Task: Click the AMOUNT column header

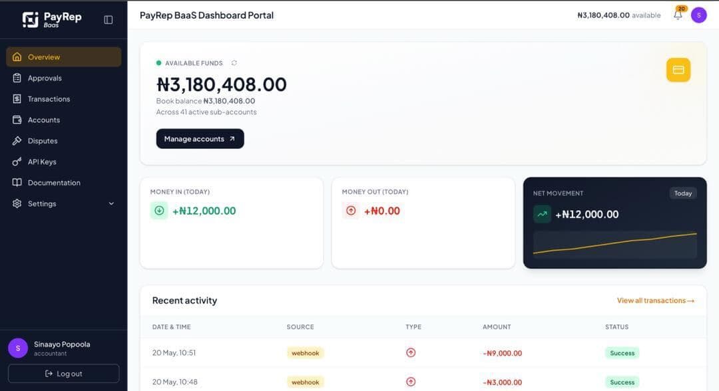Action: point(497,327)
